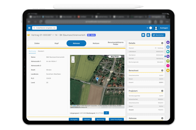196x130 pixels.
Task: Click the print icon button
Action: coord(148,35)
